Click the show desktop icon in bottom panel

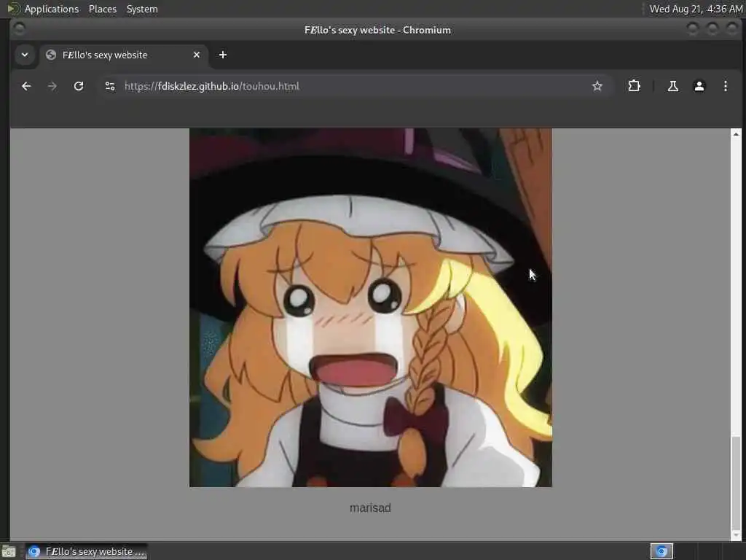(9, 552)
